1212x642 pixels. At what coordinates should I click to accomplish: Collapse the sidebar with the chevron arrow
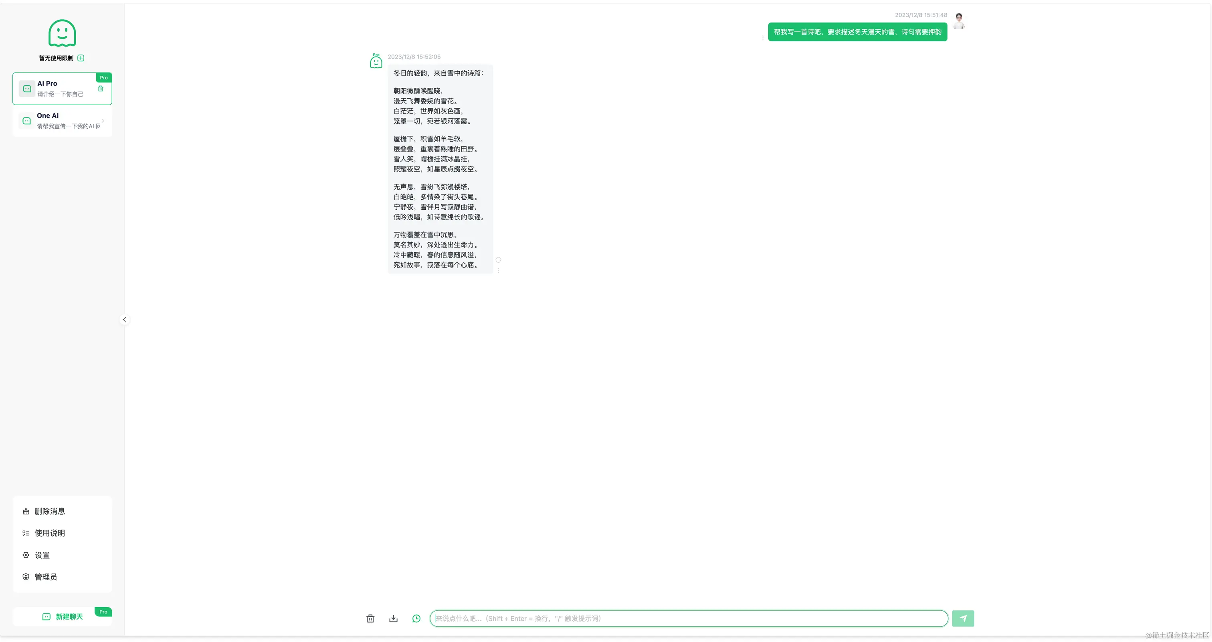tap(124, 320)
